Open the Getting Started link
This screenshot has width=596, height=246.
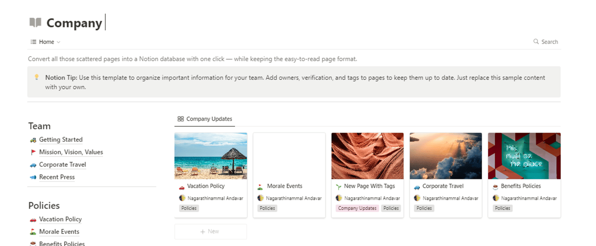(x=61, y=140)
